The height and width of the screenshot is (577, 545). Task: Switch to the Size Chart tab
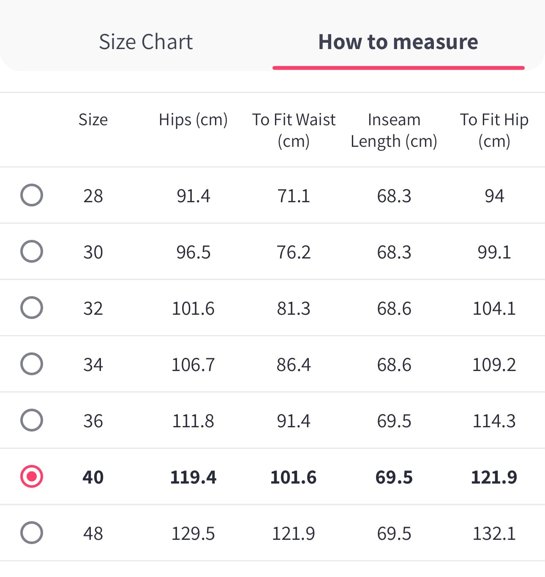point(146,42)
